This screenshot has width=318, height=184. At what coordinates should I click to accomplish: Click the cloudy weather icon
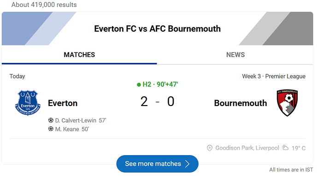[285, 148]
